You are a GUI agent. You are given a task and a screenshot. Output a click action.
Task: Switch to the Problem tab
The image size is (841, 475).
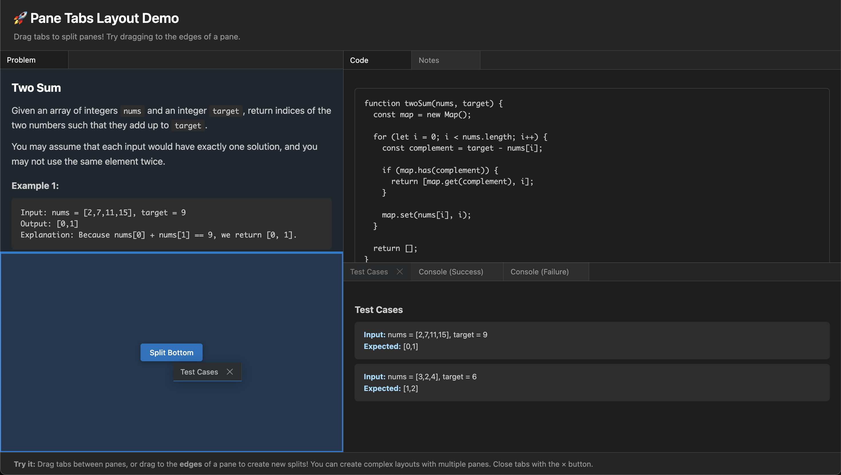(21, 60)
